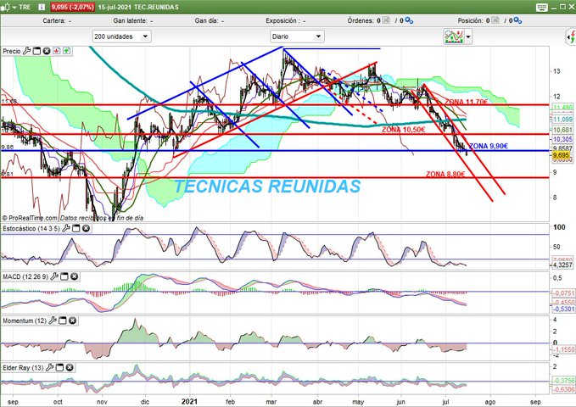Click the -0,5301 MACD value tag

tap(563, 309)
